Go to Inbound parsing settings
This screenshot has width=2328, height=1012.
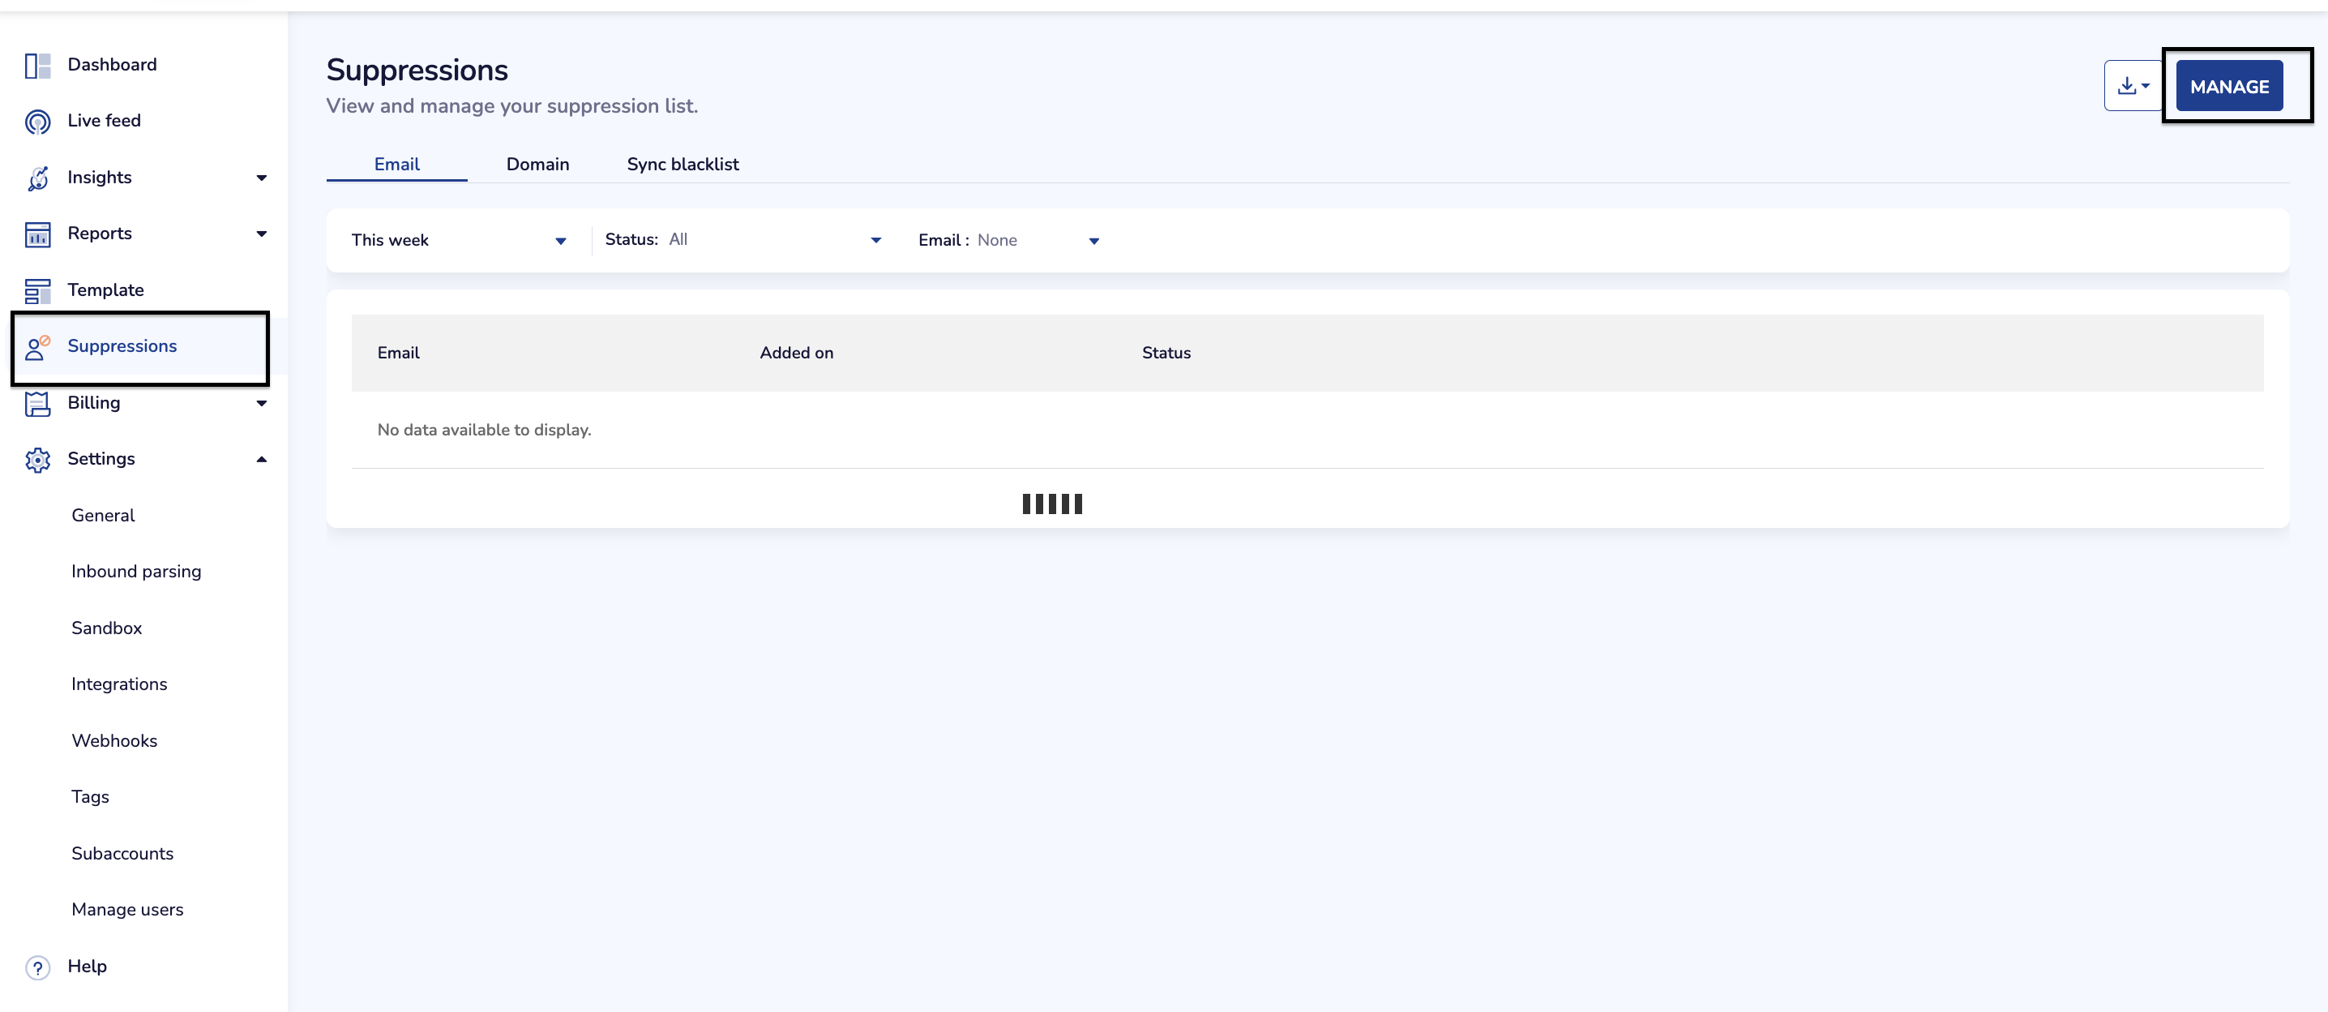135,572
